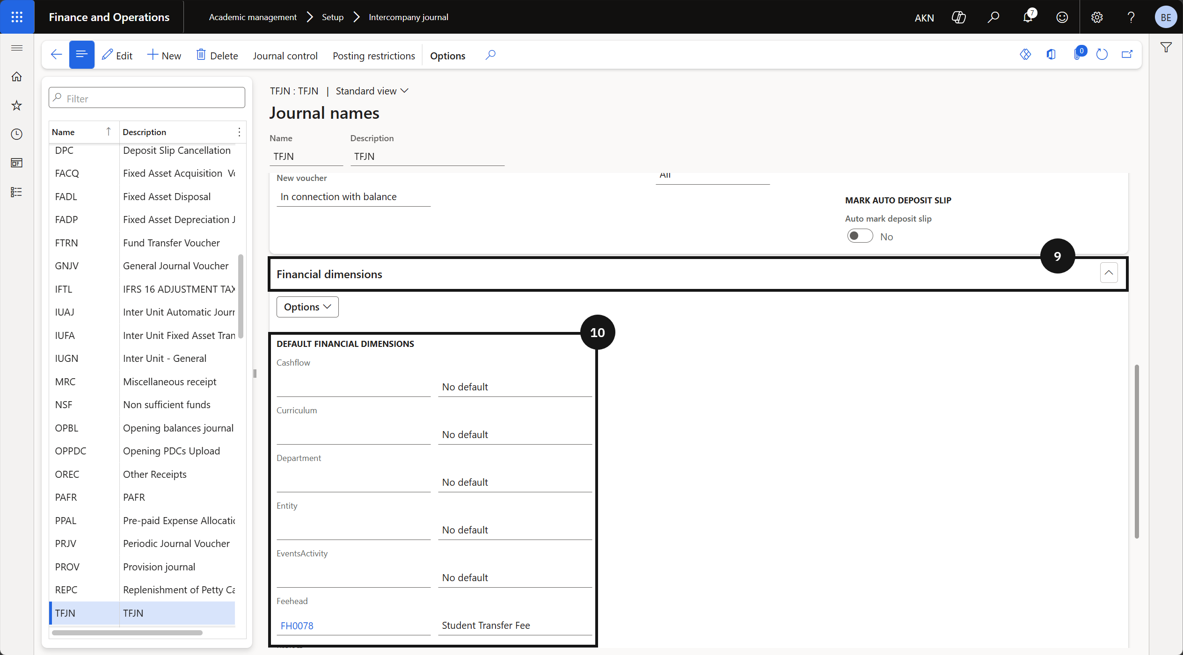Viewport: 1183px width, 655px height.
Task: Open FH0078 Feehead link
Action: tap(297, 626)
